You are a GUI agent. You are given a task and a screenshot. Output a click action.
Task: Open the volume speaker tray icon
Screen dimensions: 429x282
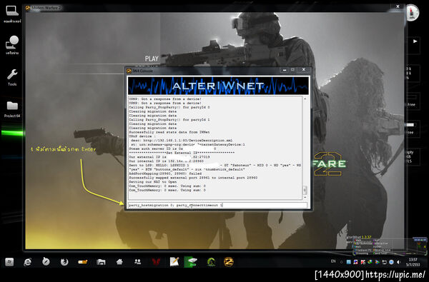coord(398,262)
